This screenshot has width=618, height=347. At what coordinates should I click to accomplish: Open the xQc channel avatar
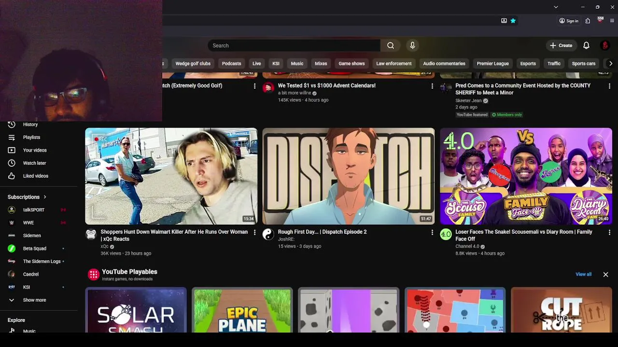(x=91, y=234)
